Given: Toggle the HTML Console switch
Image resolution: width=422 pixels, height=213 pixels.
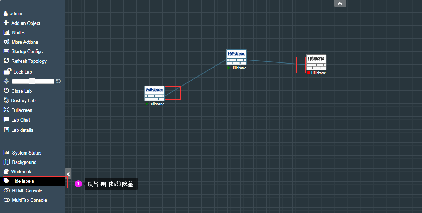Looking at the screenshot, I should click(x=7, y=191).
